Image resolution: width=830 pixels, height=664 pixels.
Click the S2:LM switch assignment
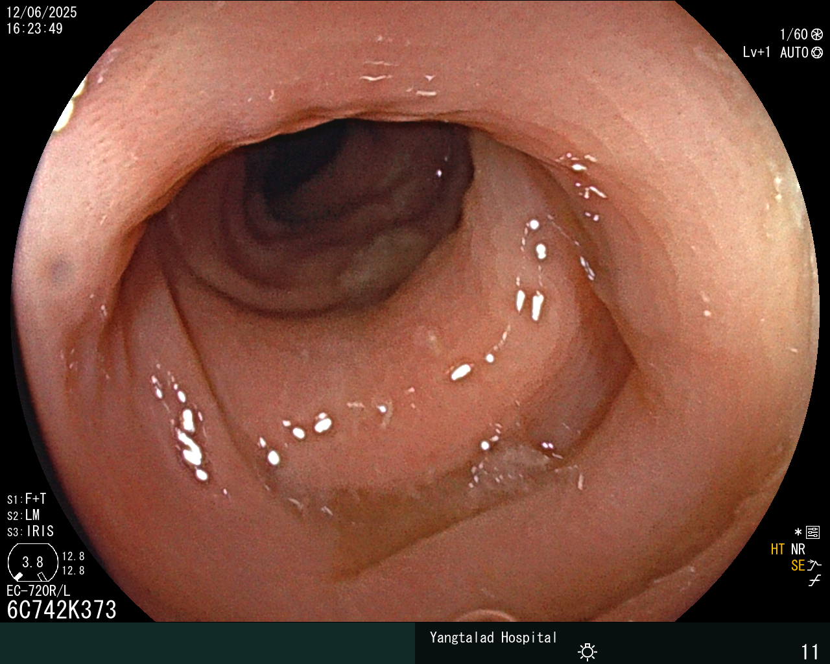[x=23, y=515]
